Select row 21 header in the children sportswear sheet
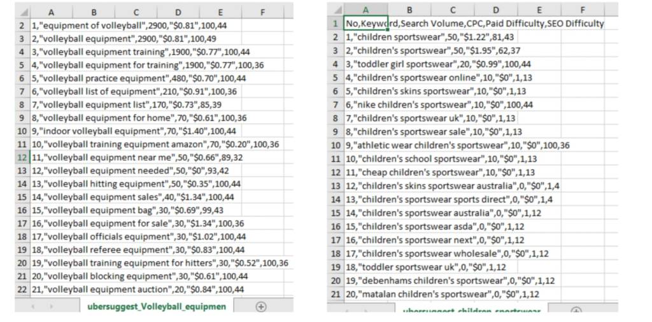652x322 pixels. (335, 294)
